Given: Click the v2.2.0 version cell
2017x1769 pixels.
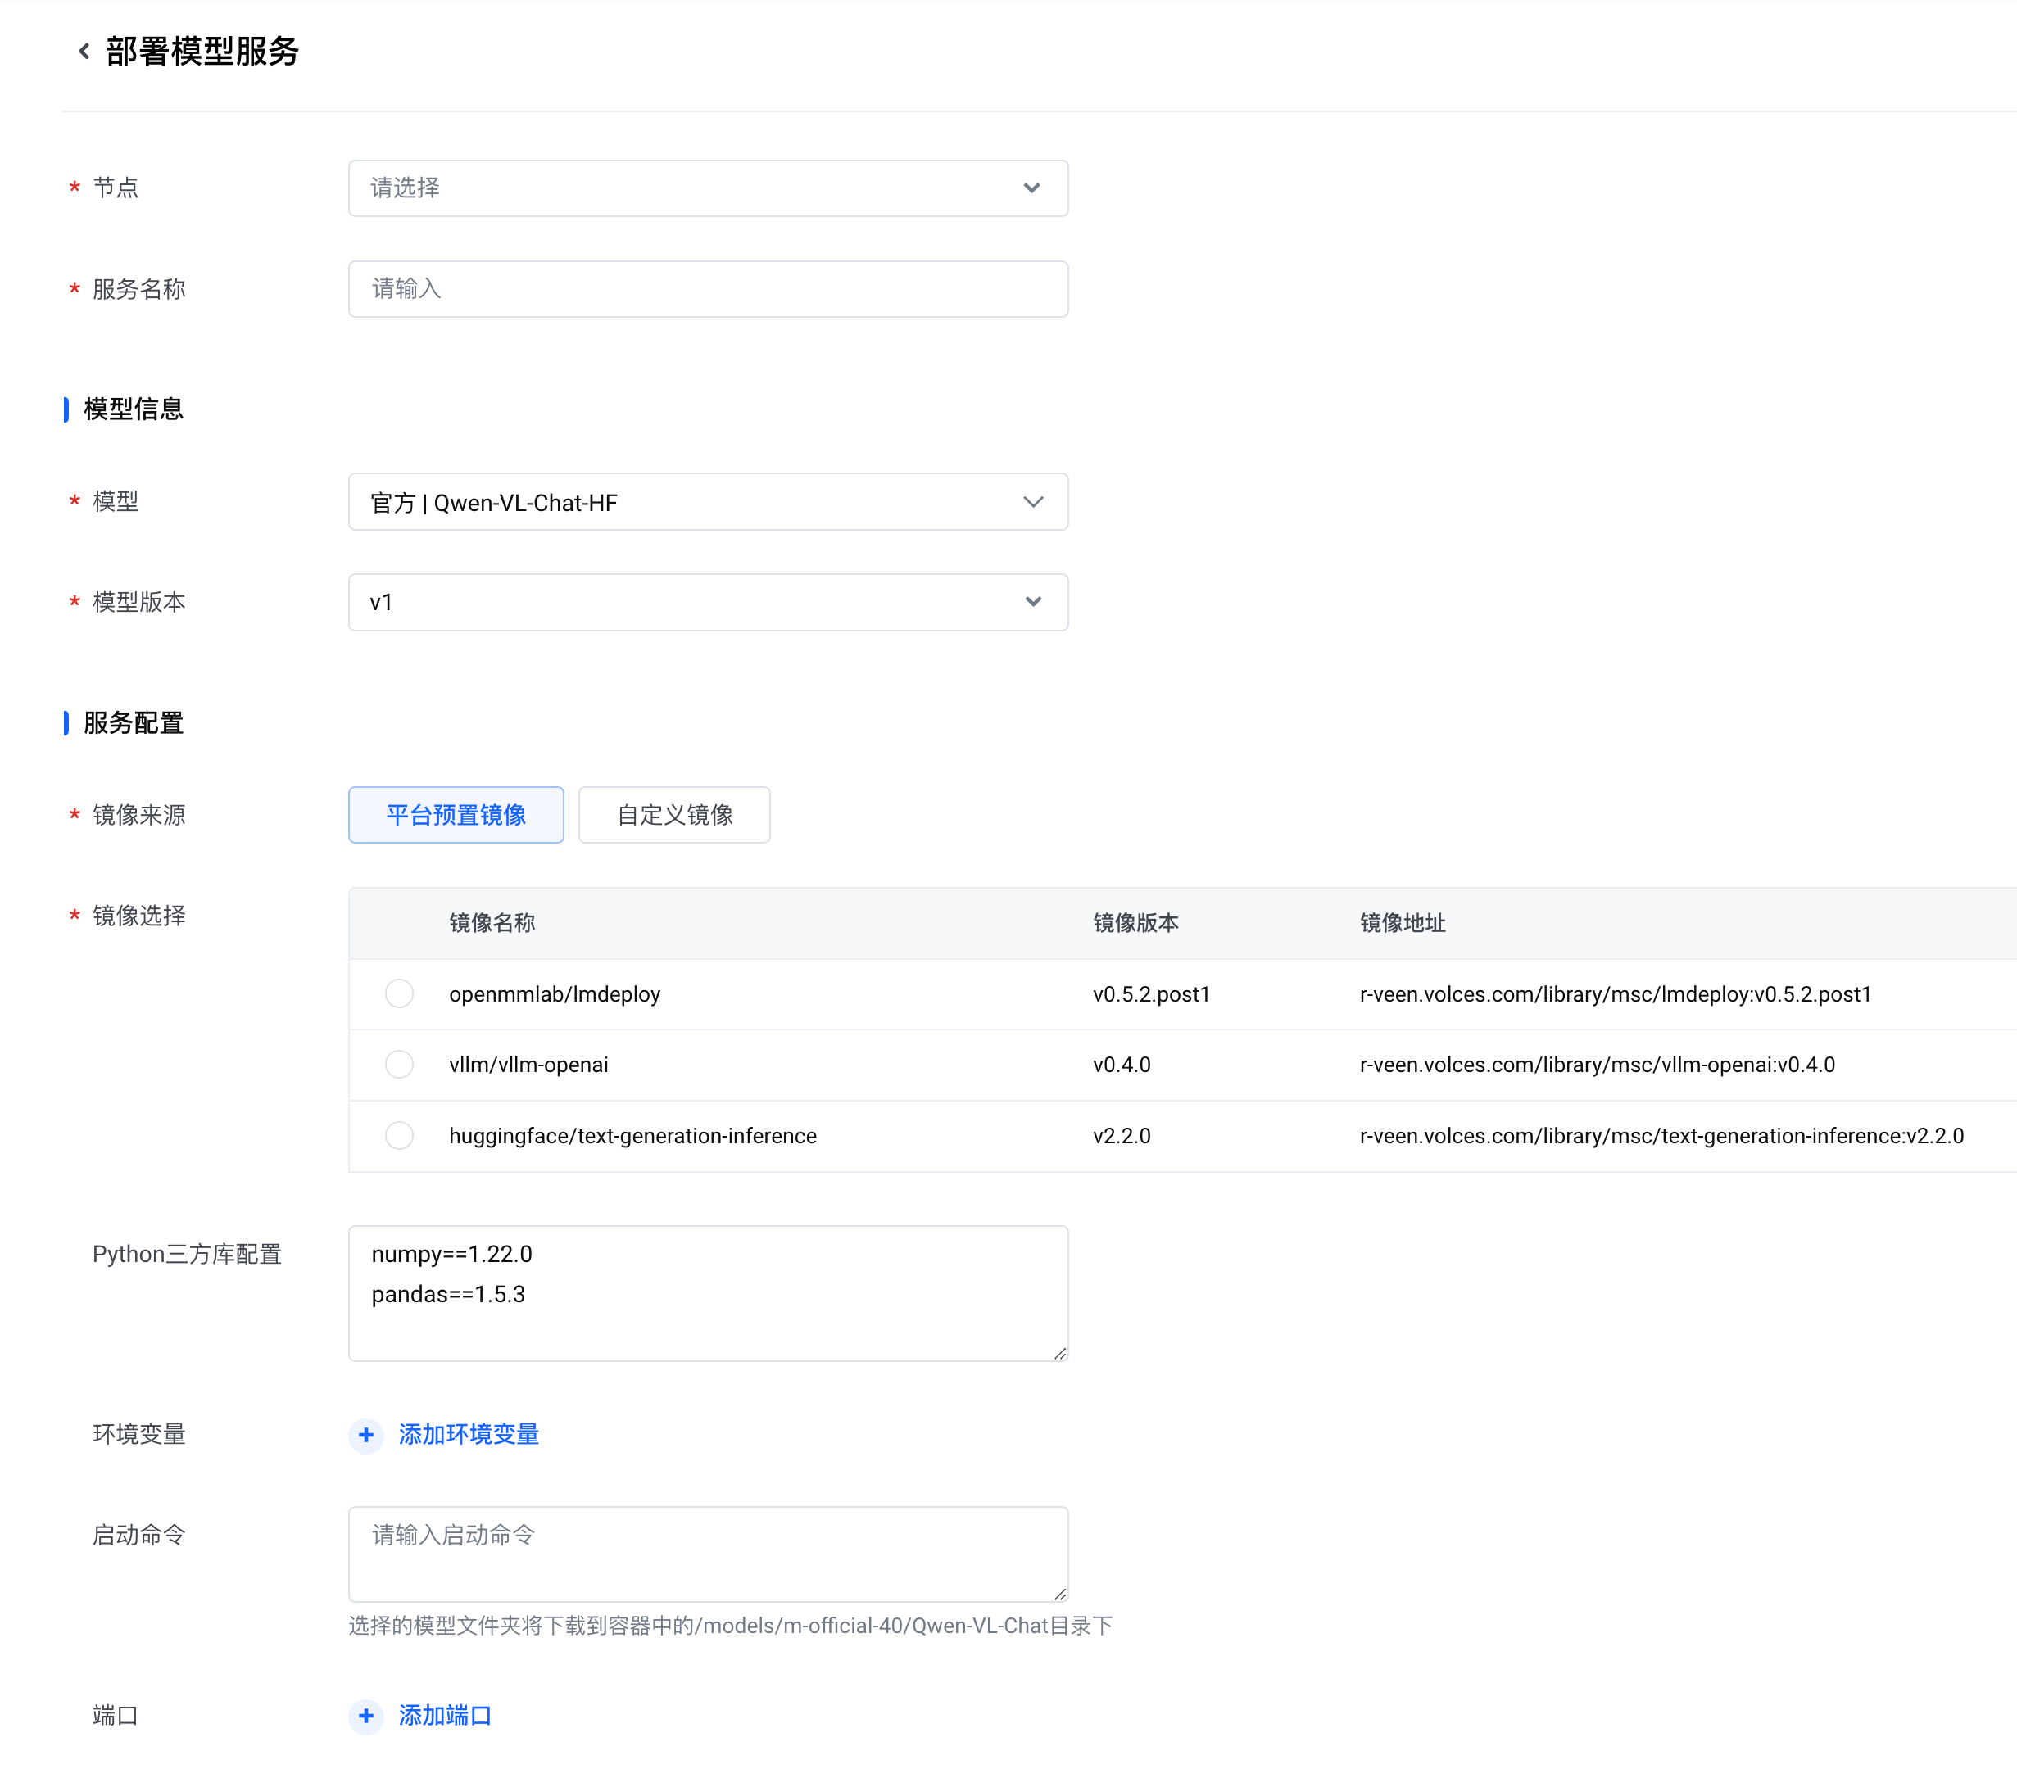Looking at the screenshot, I should [1121, 1137].
